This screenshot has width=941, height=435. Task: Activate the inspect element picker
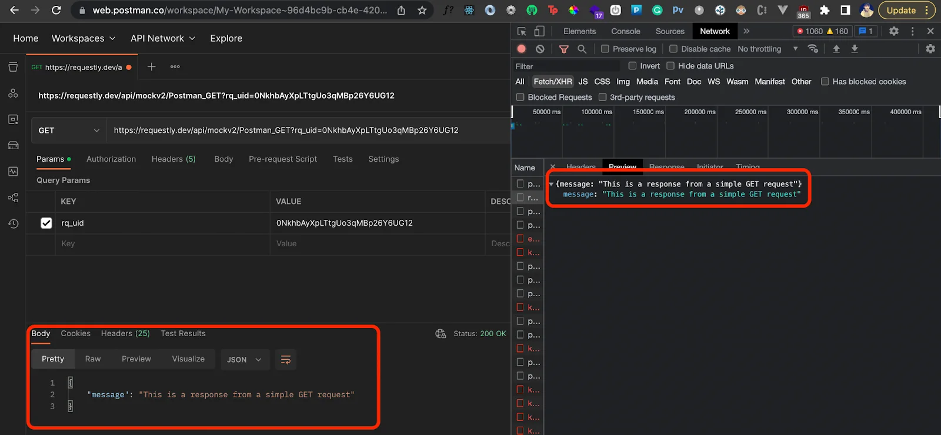pos(522,31)
